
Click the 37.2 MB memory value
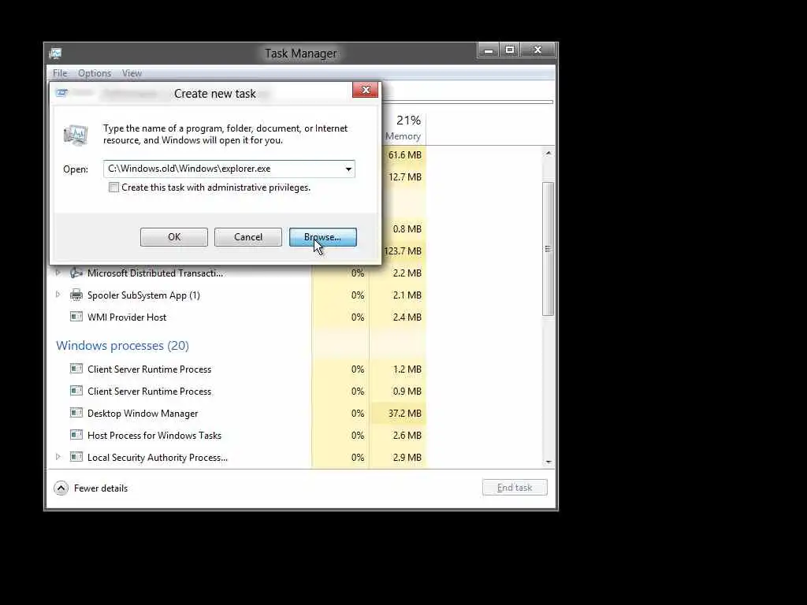[x=404, y=413]
